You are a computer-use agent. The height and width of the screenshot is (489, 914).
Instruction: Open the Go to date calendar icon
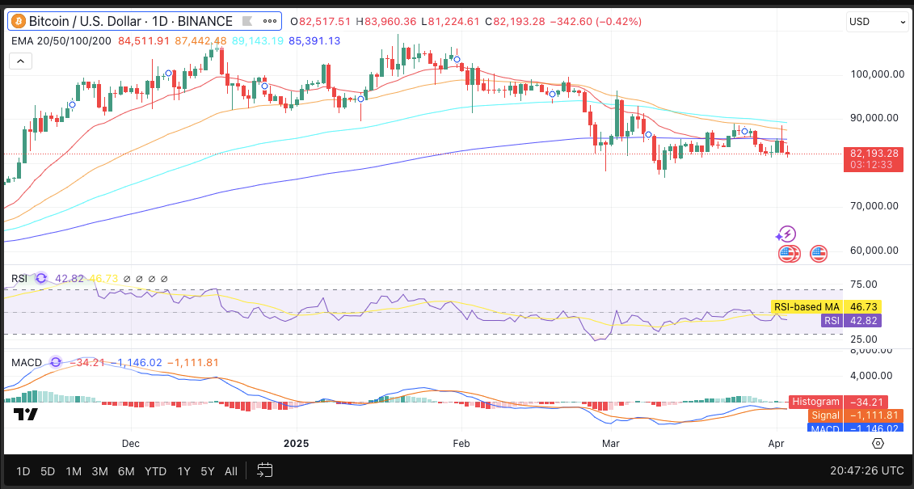(264, 470)
